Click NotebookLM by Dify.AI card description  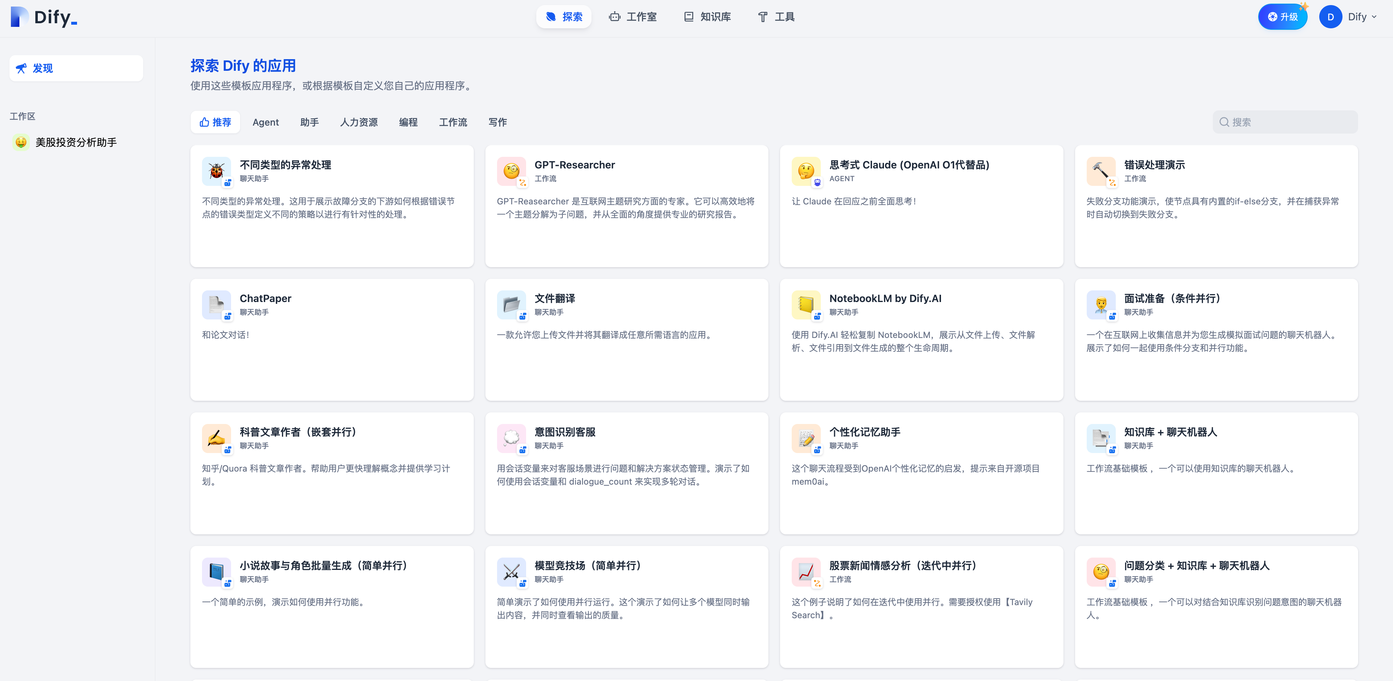(913, 341)
